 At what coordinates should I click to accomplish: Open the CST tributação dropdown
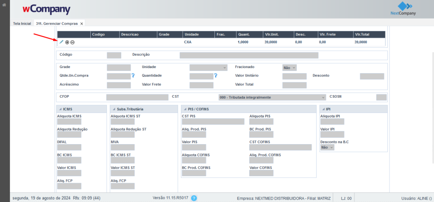[273, 98]
